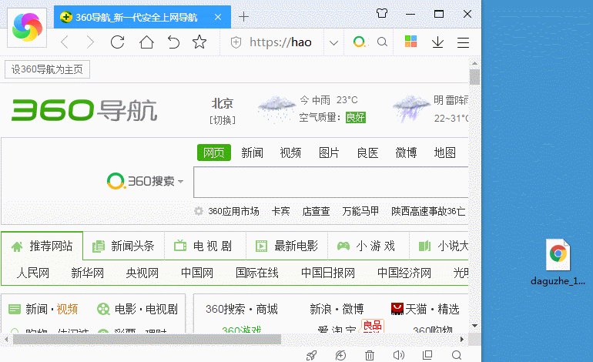Click the rocket speed-up icon in status bar

click(x=312, y=355)
